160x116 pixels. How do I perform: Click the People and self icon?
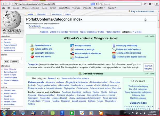(x=72, y=57)
